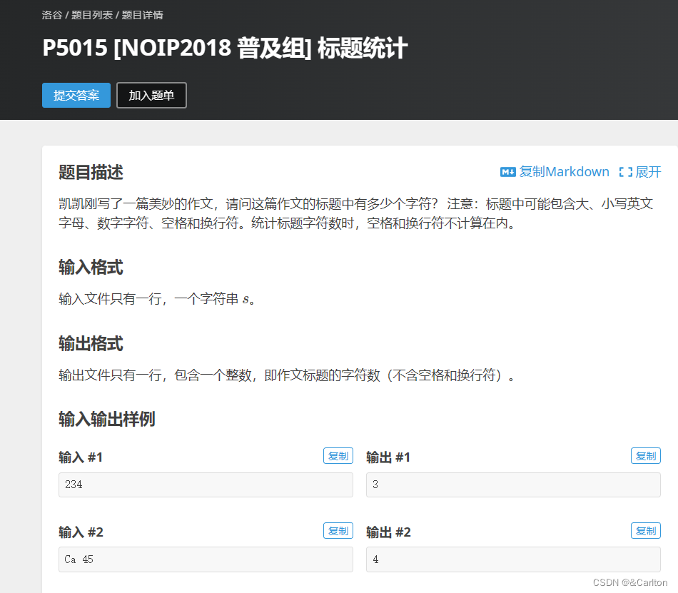Click the 提交答案 button
678x593 pixels.
[76, 95]
